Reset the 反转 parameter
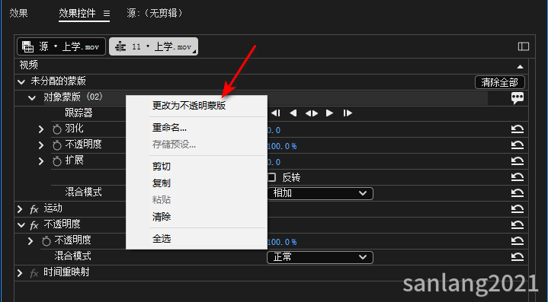The image size is (548, 302). (518, 177)
